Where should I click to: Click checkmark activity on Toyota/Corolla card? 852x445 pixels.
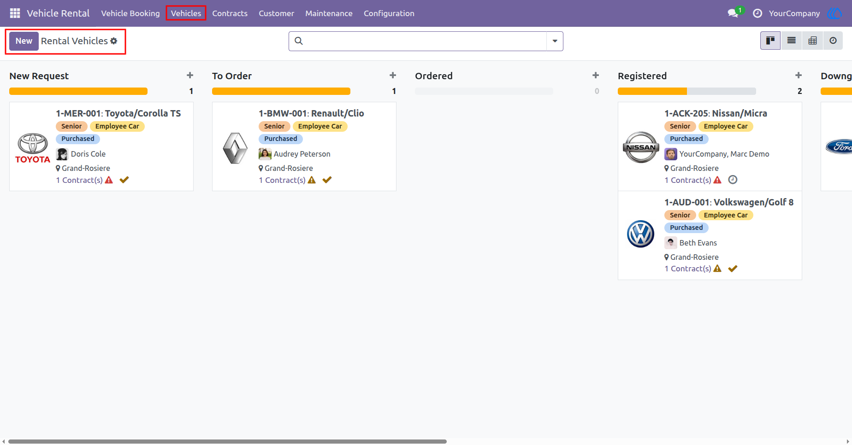(x=124, y=180)
